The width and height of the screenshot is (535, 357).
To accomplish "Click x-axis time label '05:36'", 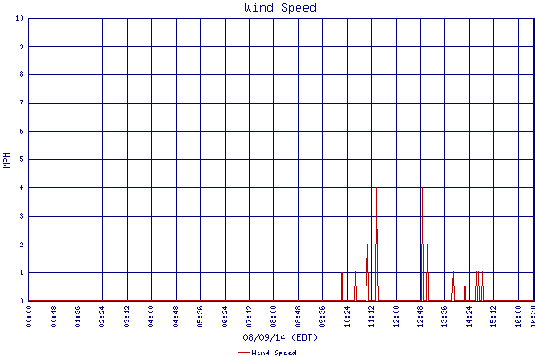I will [x=200, y=316].
